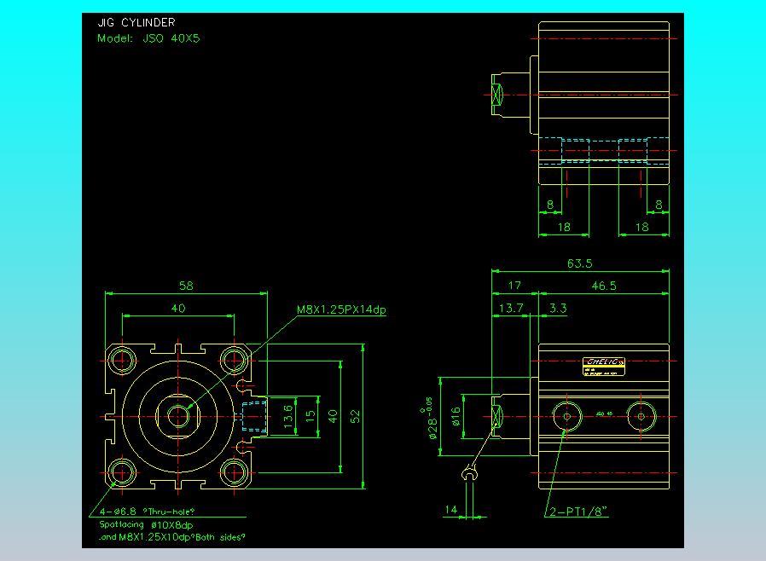The width and height of the screenshot is (766, 561).
Task: Pick the wrench symbol below the rod end
Action: tap(469, 473)
